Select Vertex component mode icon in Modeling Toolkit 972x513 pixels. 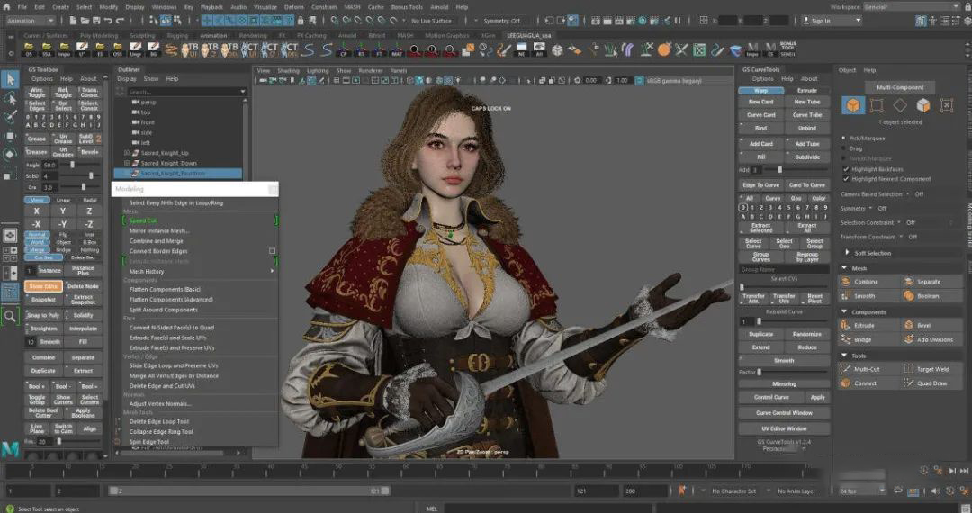[x=877, y=105]
